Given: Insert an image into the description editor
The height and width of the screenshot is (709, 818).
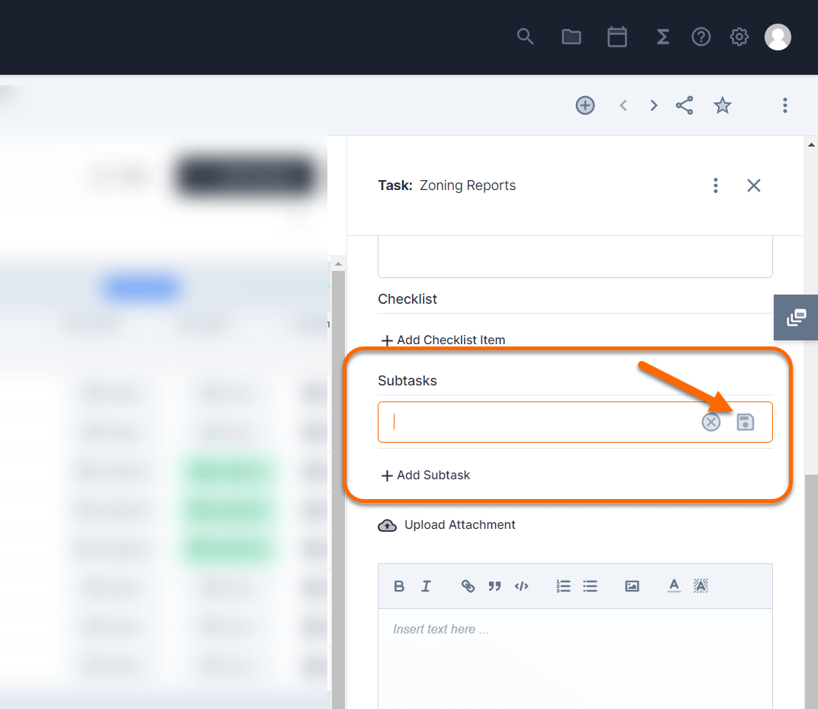Looking at the screenshot, I should [x=632, y=586].
